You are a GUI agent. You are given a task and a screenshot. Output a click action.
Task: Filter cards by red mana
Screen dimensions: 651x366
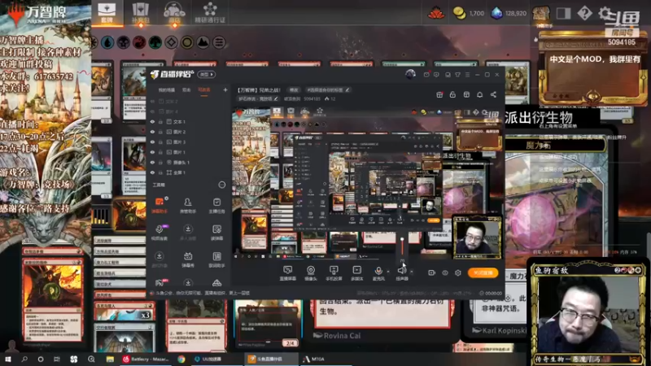click(x=139, y=42)
